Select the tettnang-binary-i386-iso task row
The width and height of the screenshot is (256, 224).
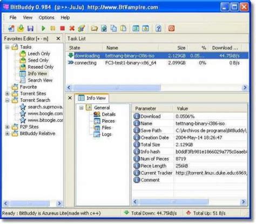pos(157,56)
